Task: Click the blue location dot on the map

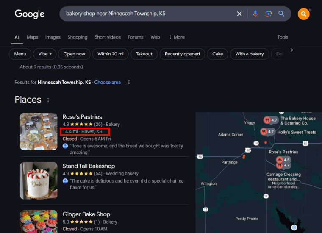Action: pos(294,227)
